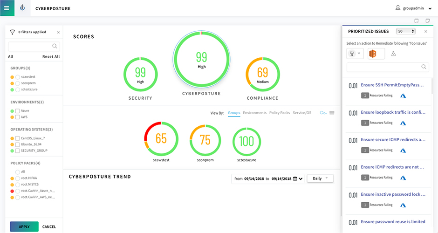Open the sconprem group score 75
438x233 pixels.
tap(205, 140)
